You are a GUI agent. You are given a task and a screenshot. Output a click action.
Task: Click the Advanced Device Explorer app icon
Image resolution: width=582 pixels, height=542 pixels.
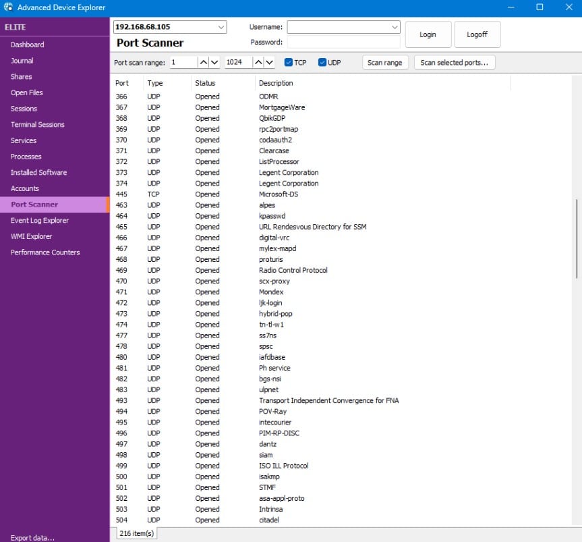8,7
